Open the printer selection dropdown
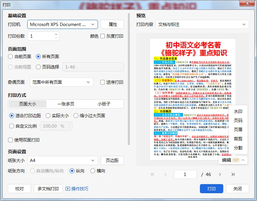Image resolution: width=257 pixels, height=201 pixels. point(63,24)
